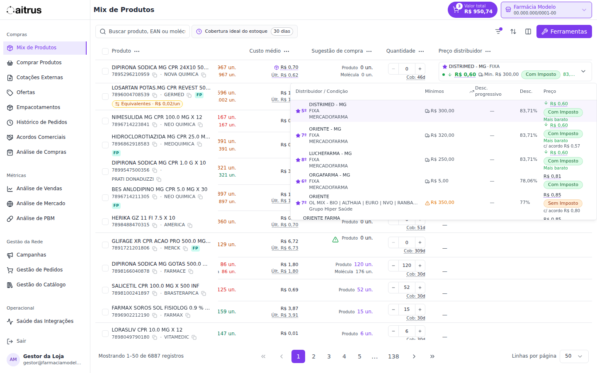This screenshot has width=597, height=373.
Task: Copy the BRASTERAPICA manufacturer name
Action: (204, 293)
